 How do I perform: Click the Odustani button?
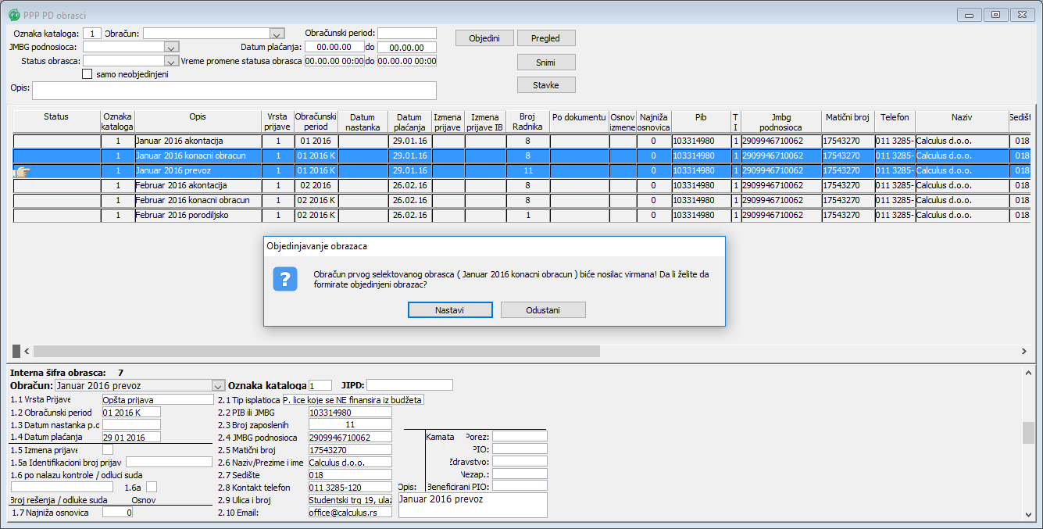point(543,310)
